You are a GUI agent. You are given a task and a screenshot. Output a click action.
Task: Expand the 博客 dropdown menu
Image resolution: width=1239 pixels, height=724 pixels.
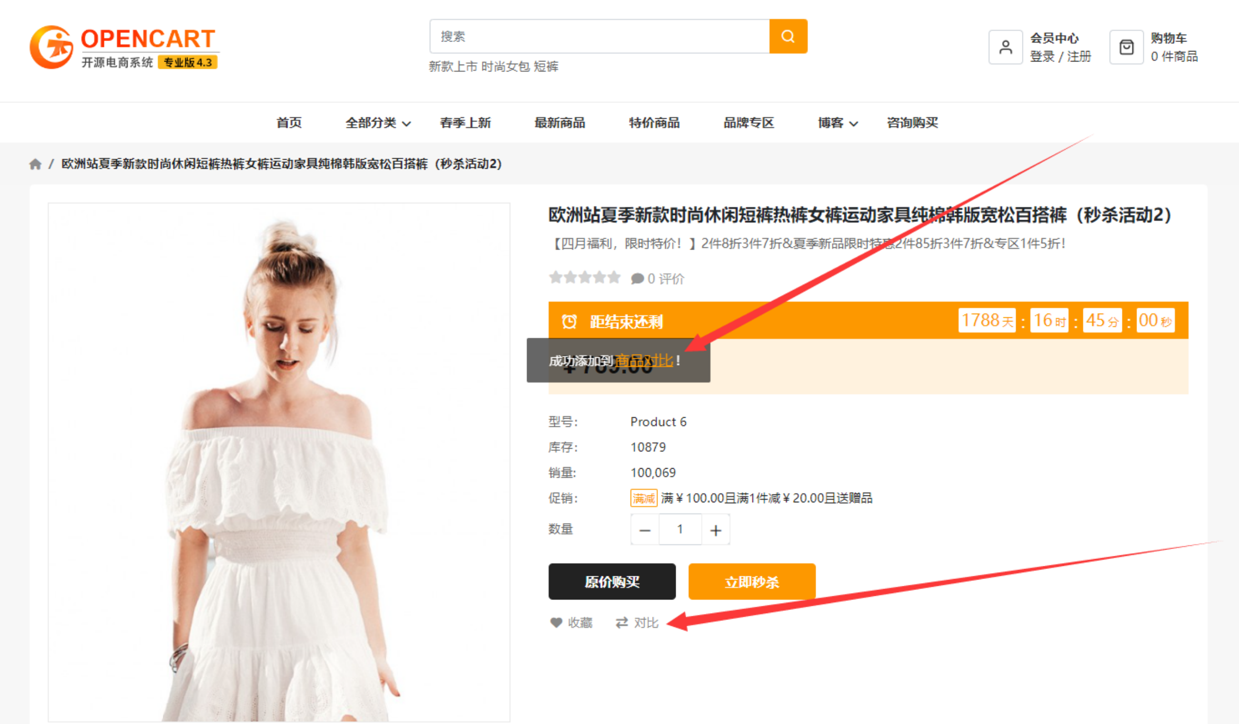[x=838, y=123]
